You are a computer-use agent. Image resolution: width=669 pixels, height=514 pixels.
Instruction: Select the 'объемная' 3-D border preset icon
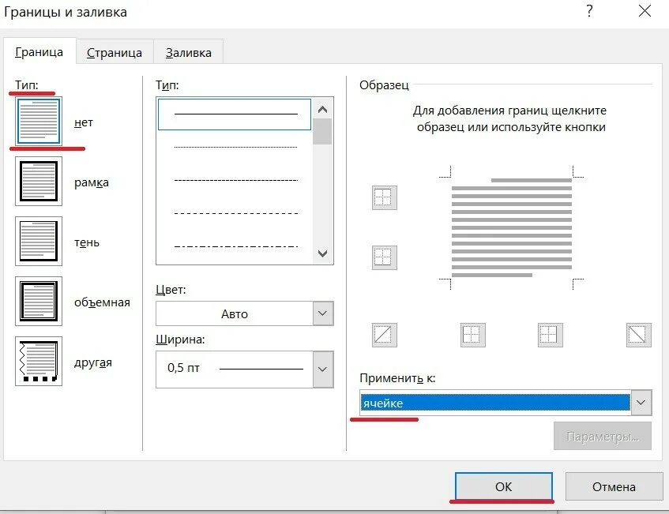pos(39,301)
